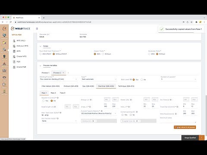
Task: Click info icon next to Volts, V
Action: 129,107
